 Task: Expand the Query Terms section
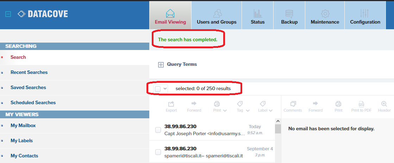coord(161,65)
